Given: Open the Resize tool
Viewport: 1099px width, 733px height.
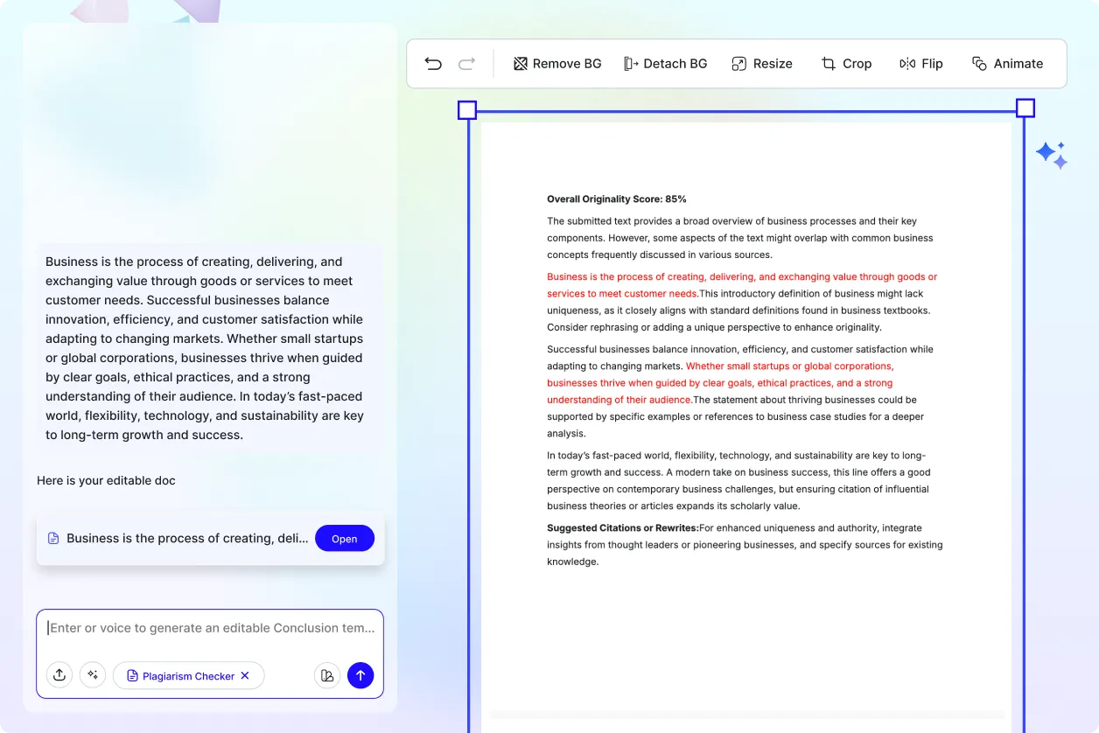Looking at the screenshot, I should coord(761,63).
